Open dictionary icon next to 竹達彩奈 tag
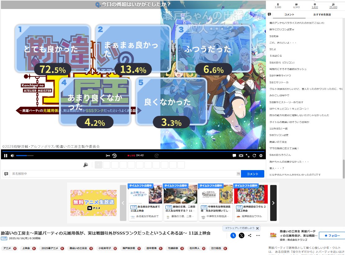345x255 pixels. 182,248
